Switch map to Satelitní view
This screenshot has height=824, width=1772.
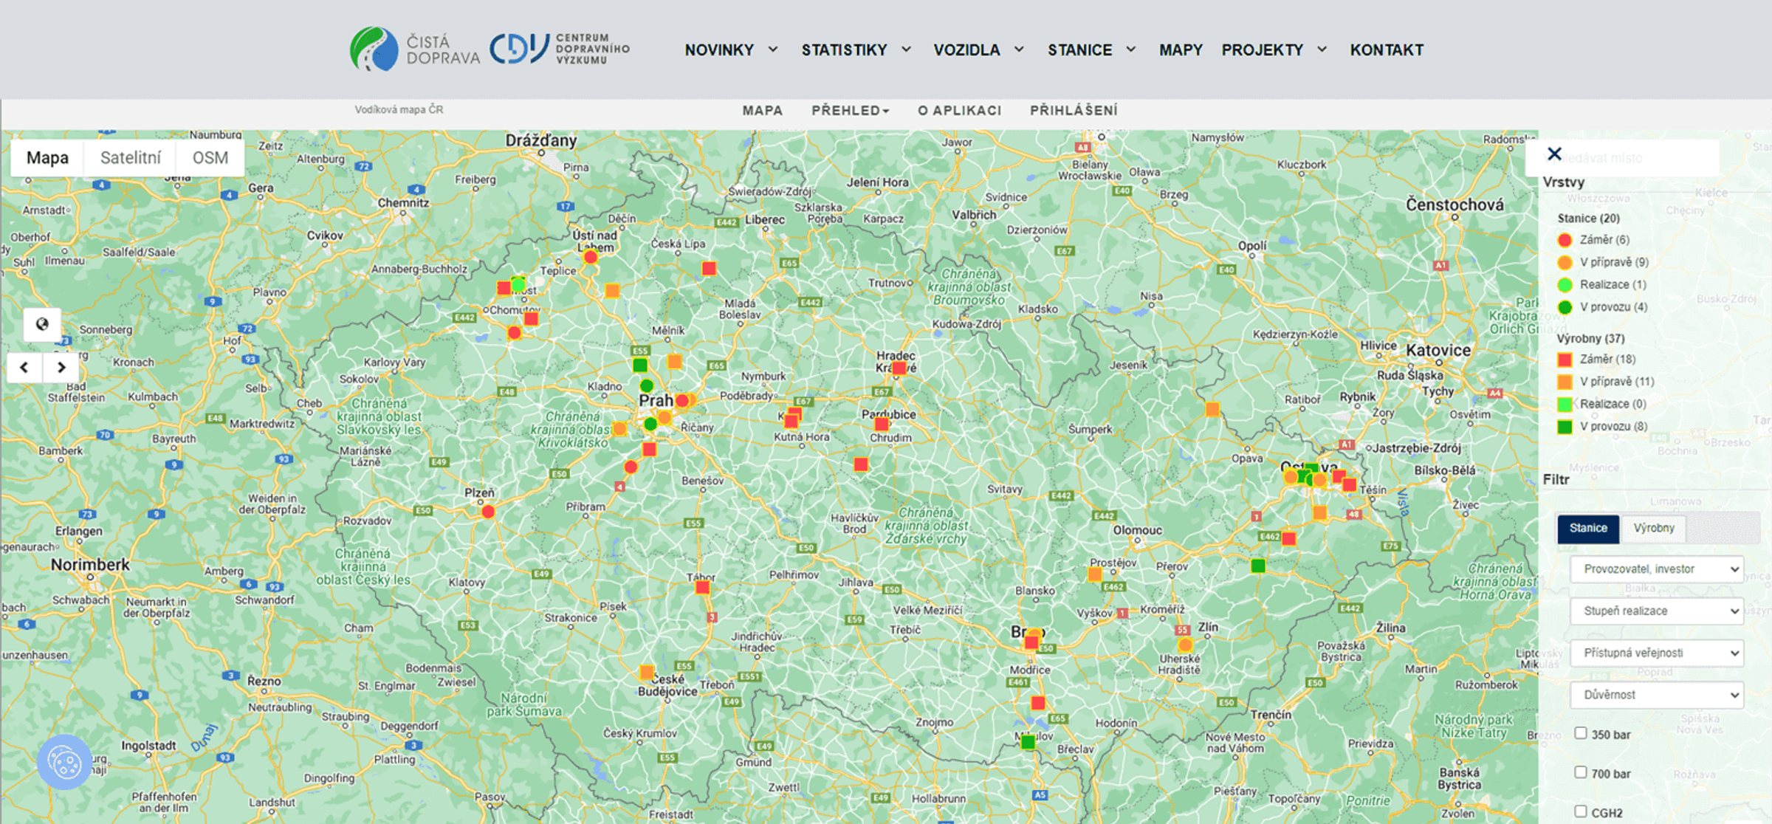click(131, 158)
